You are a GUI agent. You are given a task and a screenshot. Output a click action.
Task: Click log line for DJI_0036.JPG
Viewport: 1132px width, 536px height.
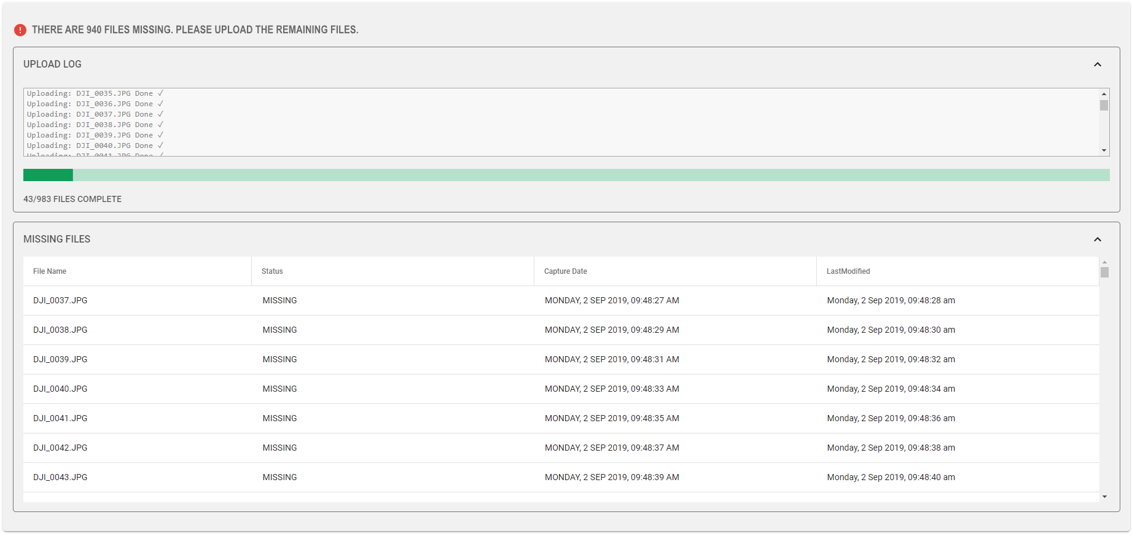point(95,104)
